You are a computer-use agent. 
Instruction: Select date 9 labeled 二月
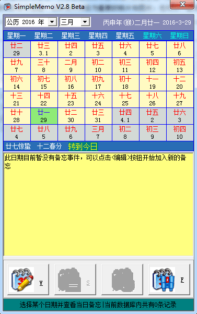pyautogui.click(x=71, y=66)
